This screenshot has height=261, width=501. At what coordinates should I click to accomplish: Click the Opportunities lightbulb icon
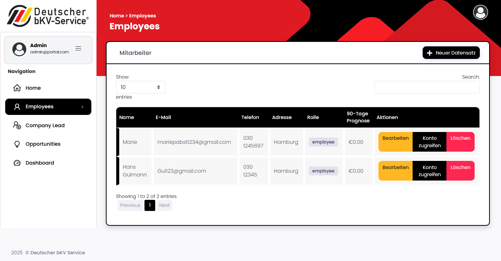(x=17, y=144)
